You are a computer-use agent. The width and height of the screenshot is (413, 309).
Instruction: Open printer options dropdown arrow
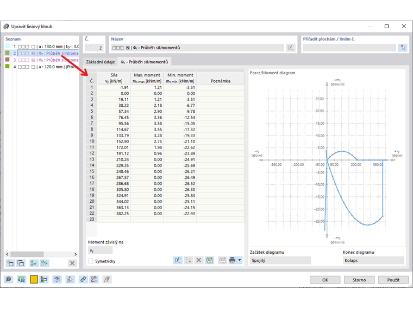click(x=240, y=260)
